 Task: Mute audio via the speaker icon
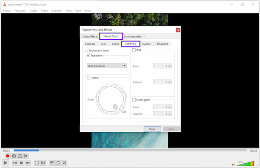(234, 165)
